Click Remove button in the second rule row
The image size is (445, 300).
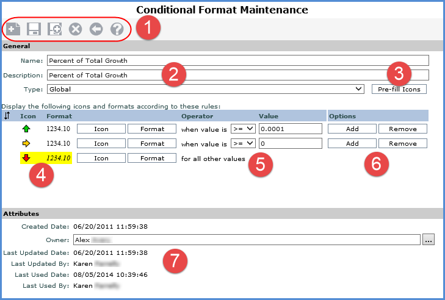pyautogui.click(x=402, y=143)
